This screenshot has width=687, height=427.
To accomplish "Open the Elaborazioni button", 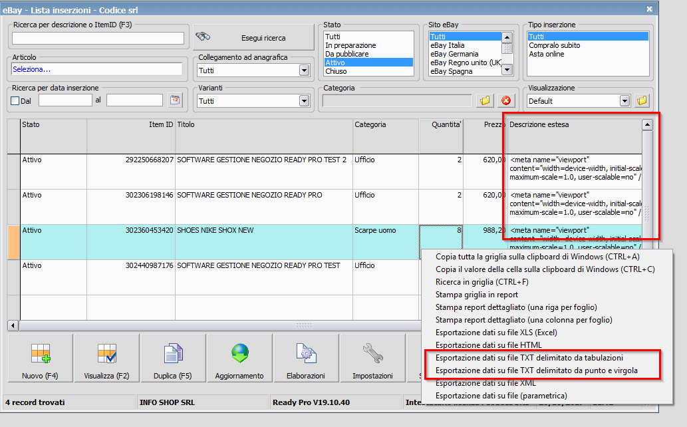I will (x=307, y=358).
